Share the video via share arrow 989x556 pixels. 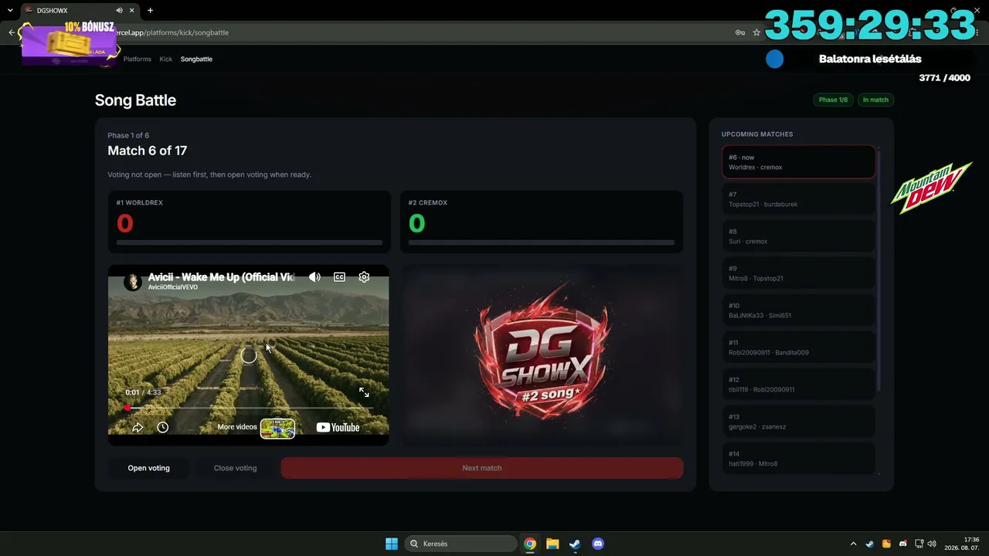coord(138,427)
